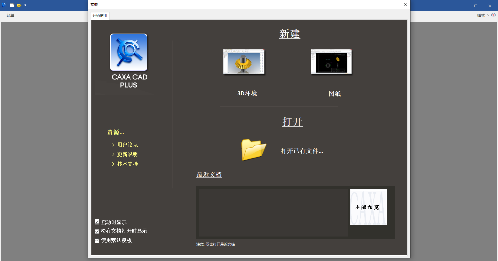Click the 不能预览 preview thumbnail
Viewport: 498px width, 261px height.
click(368, 207)
